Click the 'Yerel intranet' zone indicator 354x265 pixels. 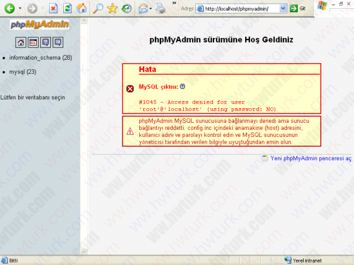point(303,260)
